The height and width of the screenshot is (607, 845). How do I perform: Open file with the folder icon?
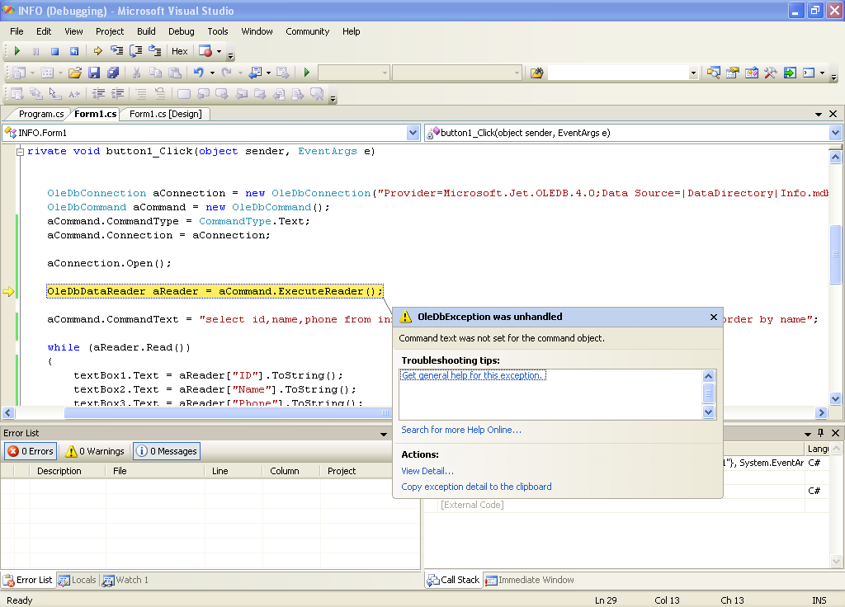75,73
